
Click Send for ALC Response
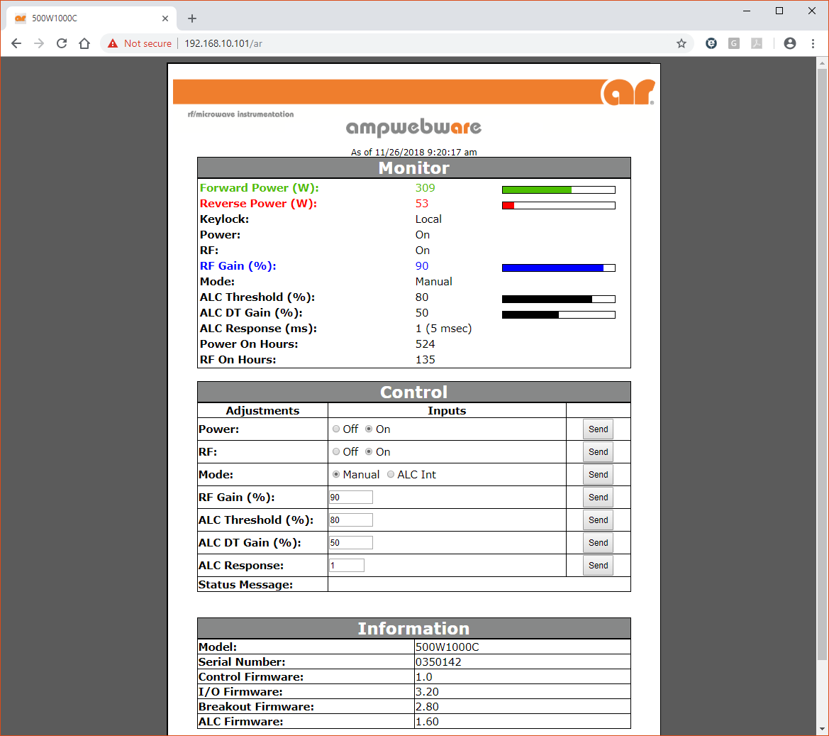598,566
